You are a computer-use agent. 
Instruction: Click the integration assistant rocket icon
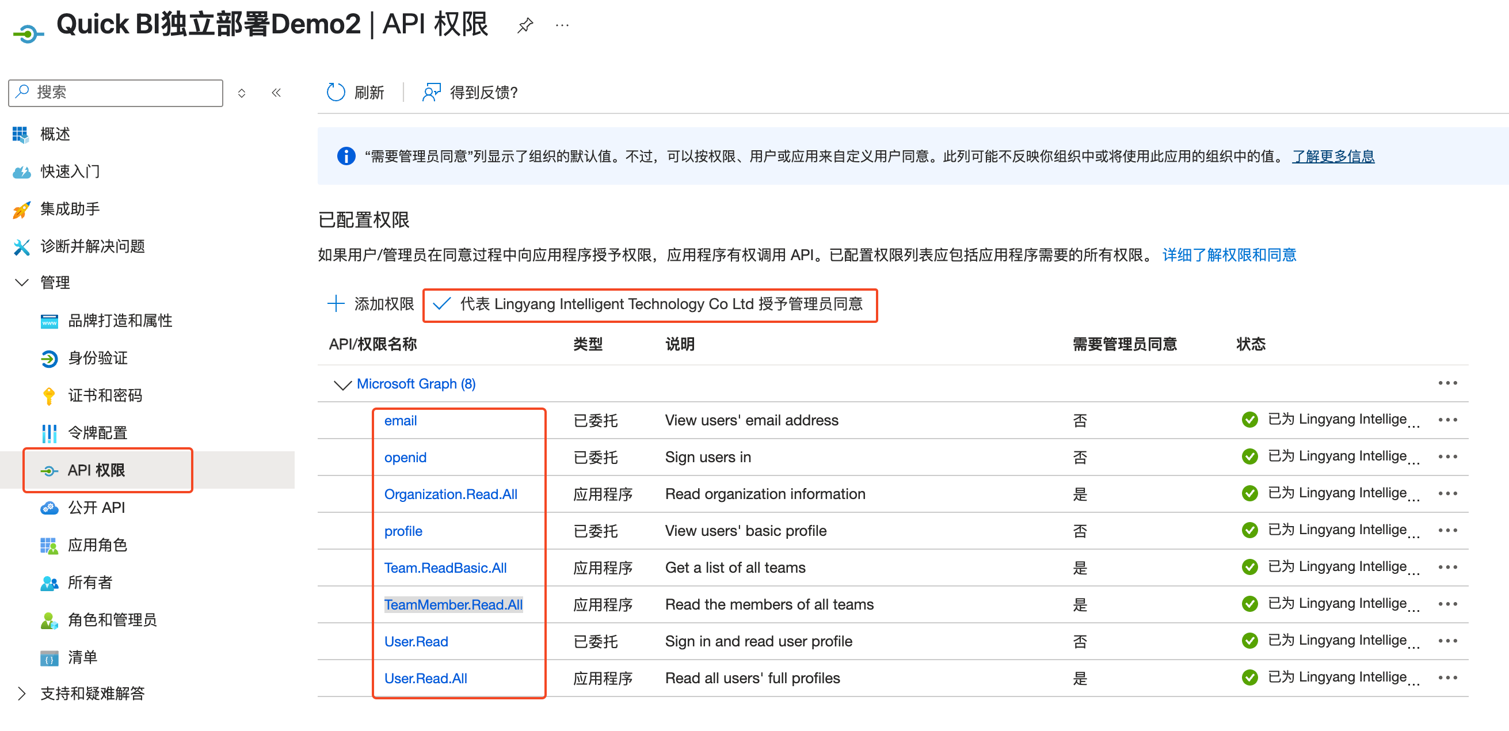pyautogui.click(x=21, y=209)
